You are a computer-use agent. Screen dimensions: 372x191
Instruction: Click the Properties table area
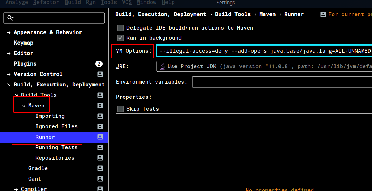tap(244, 152)
